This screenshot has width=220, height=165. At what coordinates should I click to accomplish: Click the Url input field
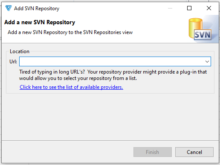click(x=115, y=62)
